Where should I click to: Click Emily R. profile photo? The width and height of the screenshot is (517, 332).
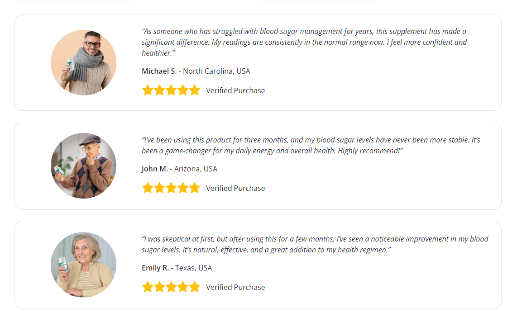[83, 265]
